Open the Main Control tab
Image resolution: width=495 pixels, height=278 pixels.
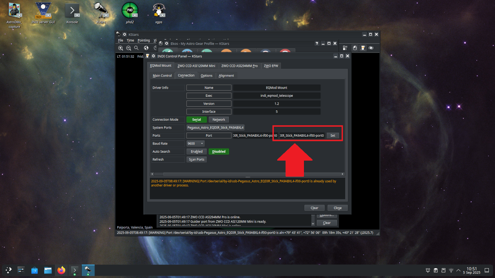click(x=162, y=75)
